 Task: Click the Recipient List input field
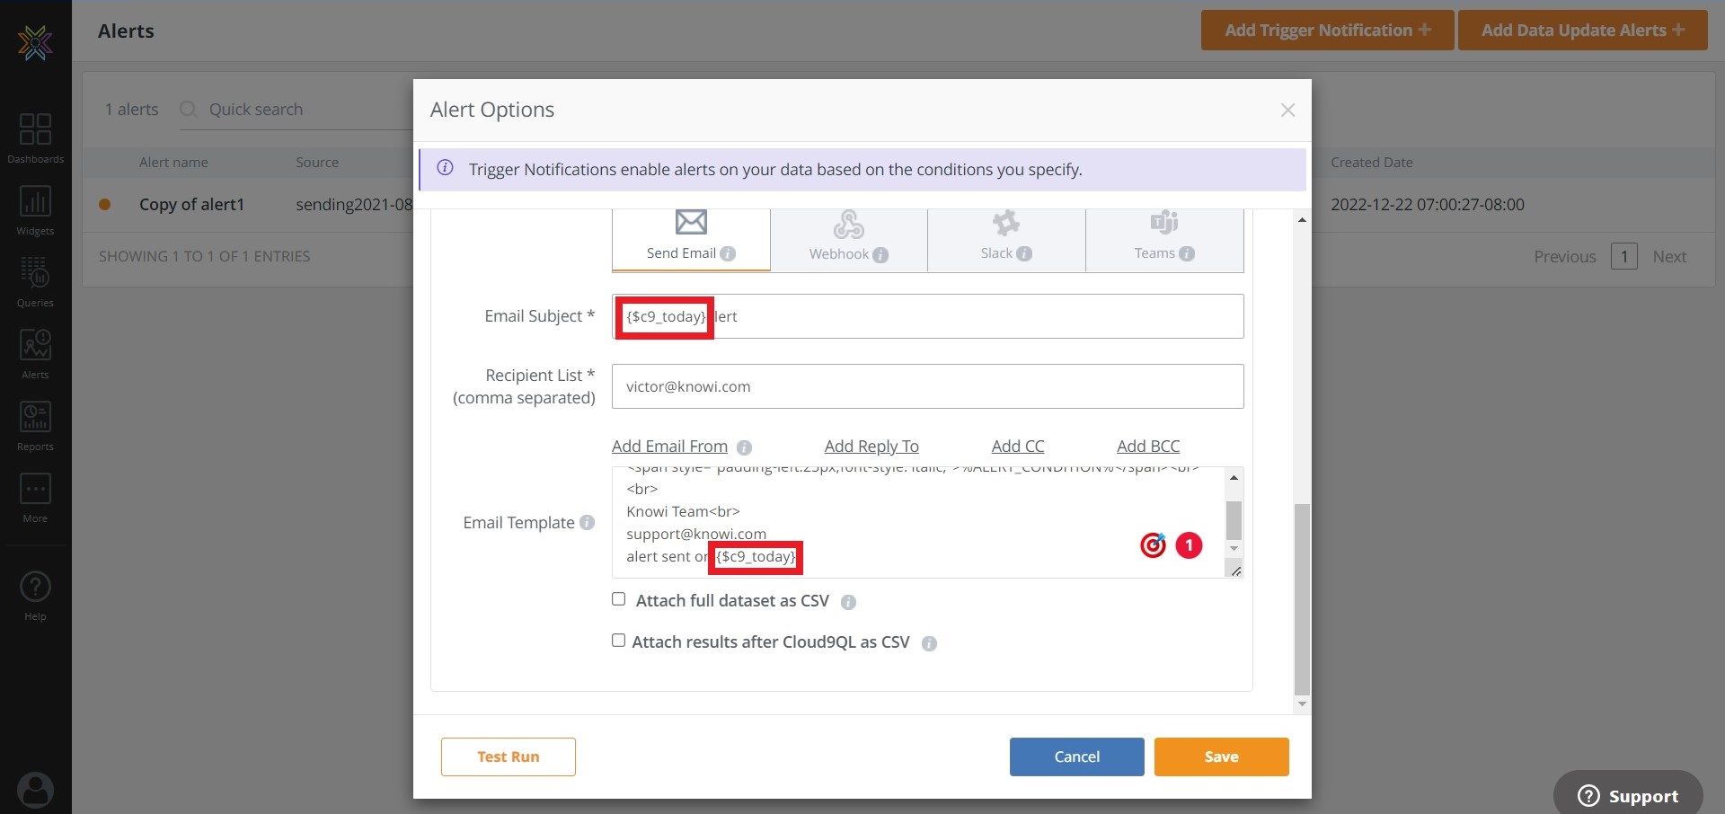click(927, 386)
